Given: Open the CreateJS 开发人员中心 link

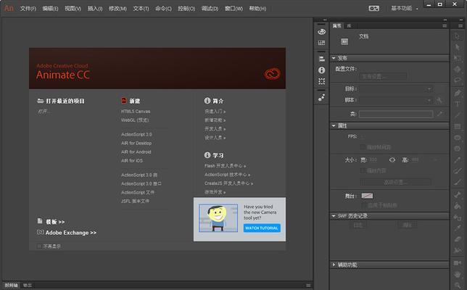Looking at the screenshot, I should [x=228, y=183].
